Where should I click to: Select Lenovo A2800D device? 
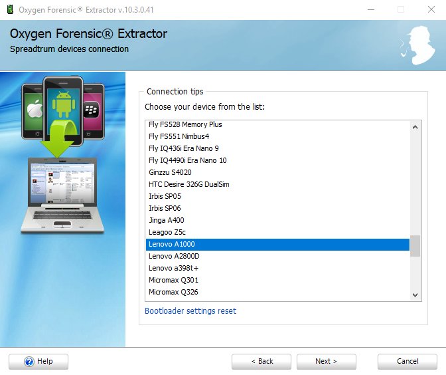277,256
